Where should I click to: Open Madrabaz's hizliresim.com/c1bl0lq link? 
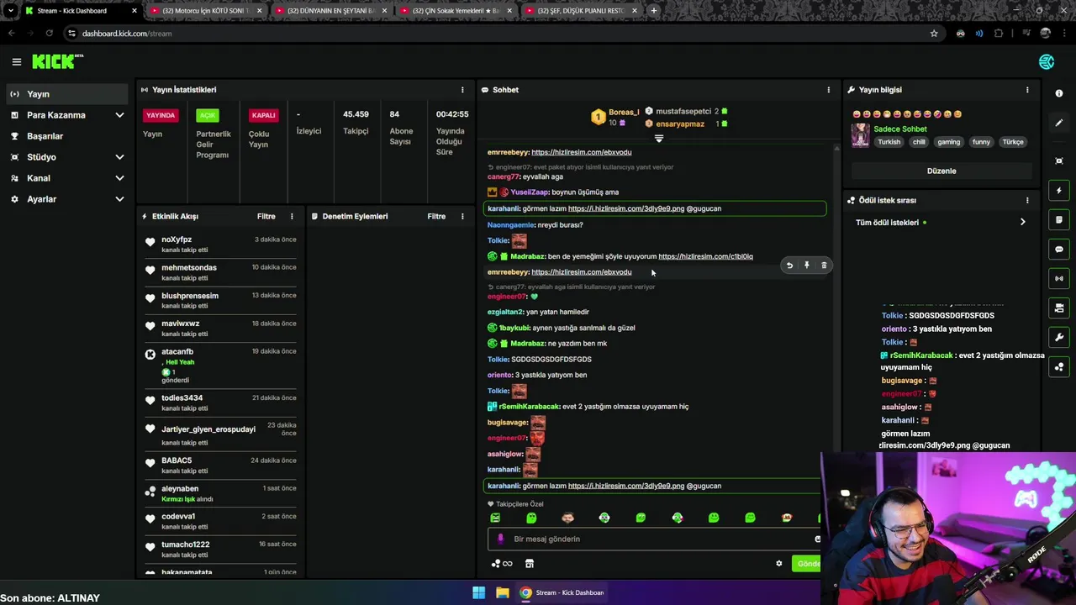coord(705,256)
